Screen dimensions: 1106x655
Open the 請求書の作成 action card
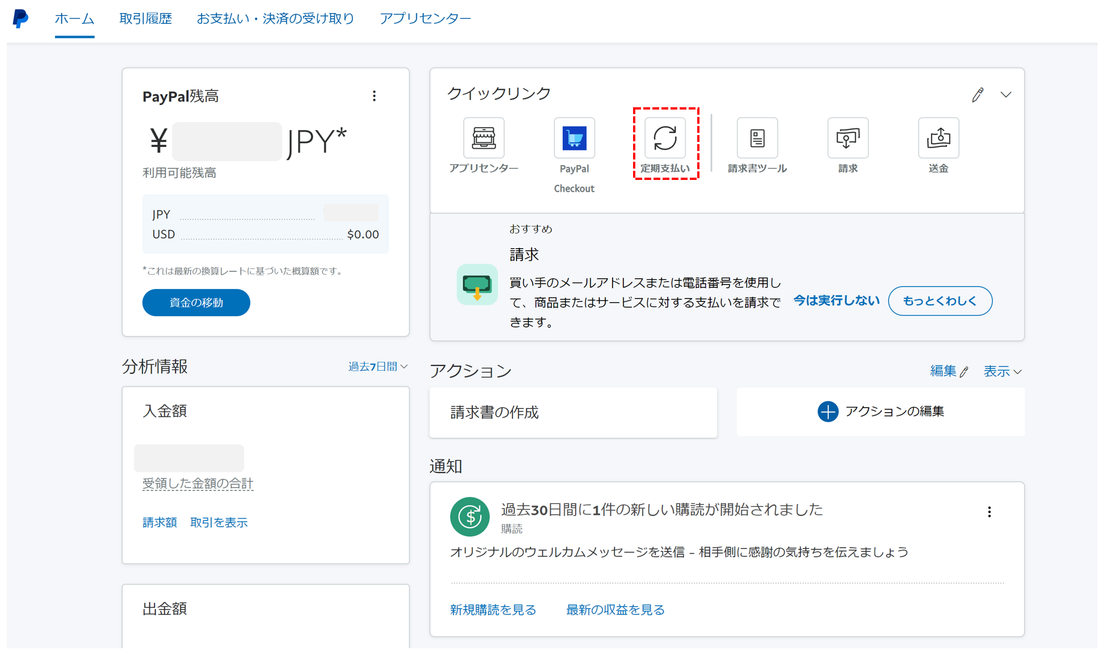pos(573,413)
